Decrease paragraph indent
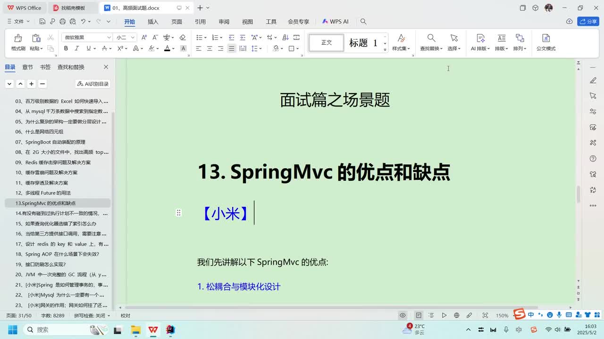Screen dimensions: 604x339 coord(231,37)
